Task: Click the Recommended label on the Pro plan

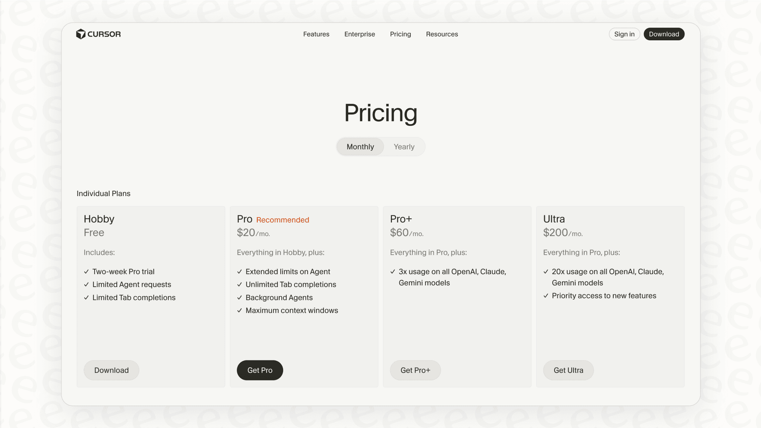Action: point(283,220)
